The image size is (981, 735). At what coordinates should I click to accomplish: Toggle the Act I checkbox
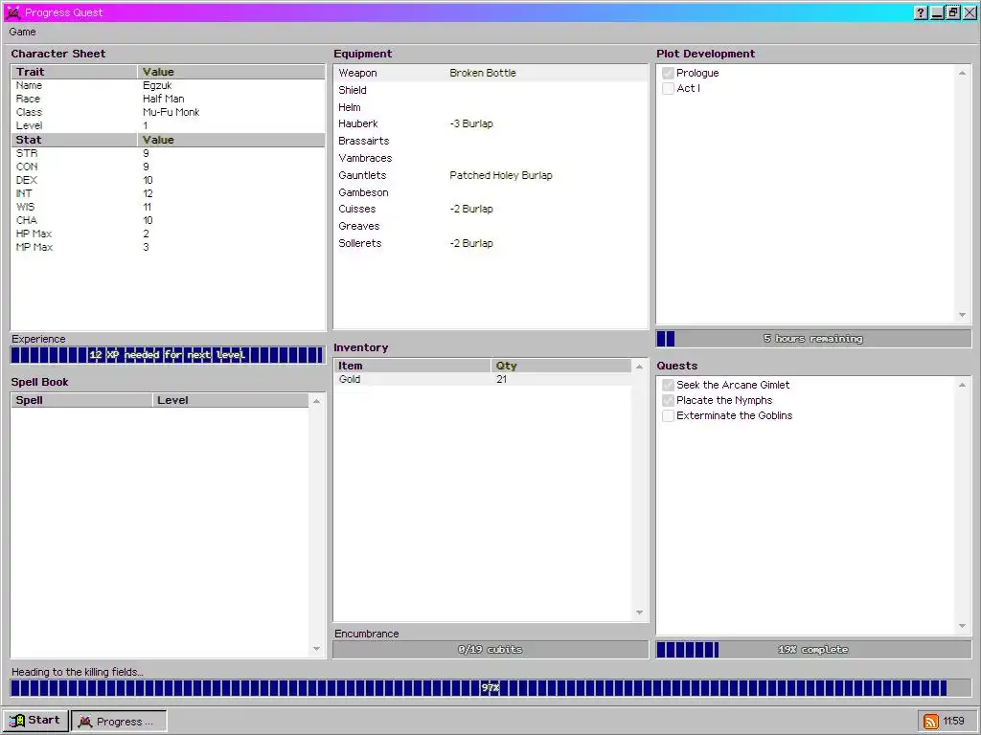[x=668, y=88]
